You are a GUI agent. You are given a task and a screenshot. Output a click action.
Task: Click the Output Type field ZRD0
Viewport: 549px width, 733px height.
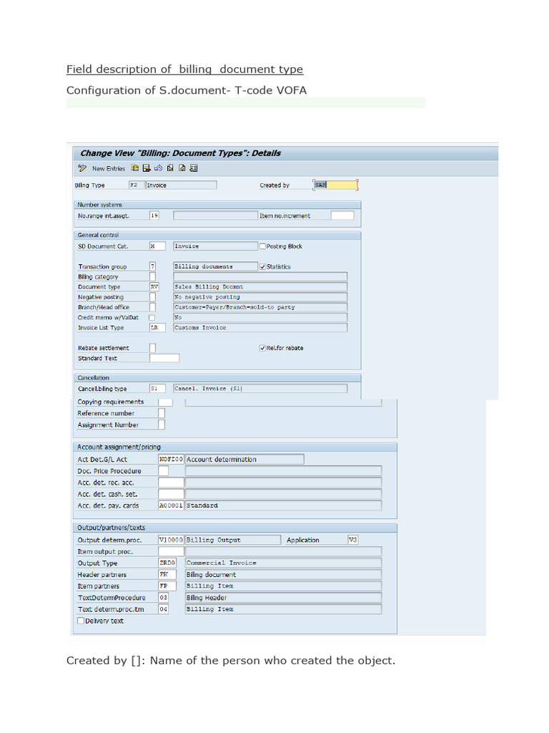[x=167, y=563]
